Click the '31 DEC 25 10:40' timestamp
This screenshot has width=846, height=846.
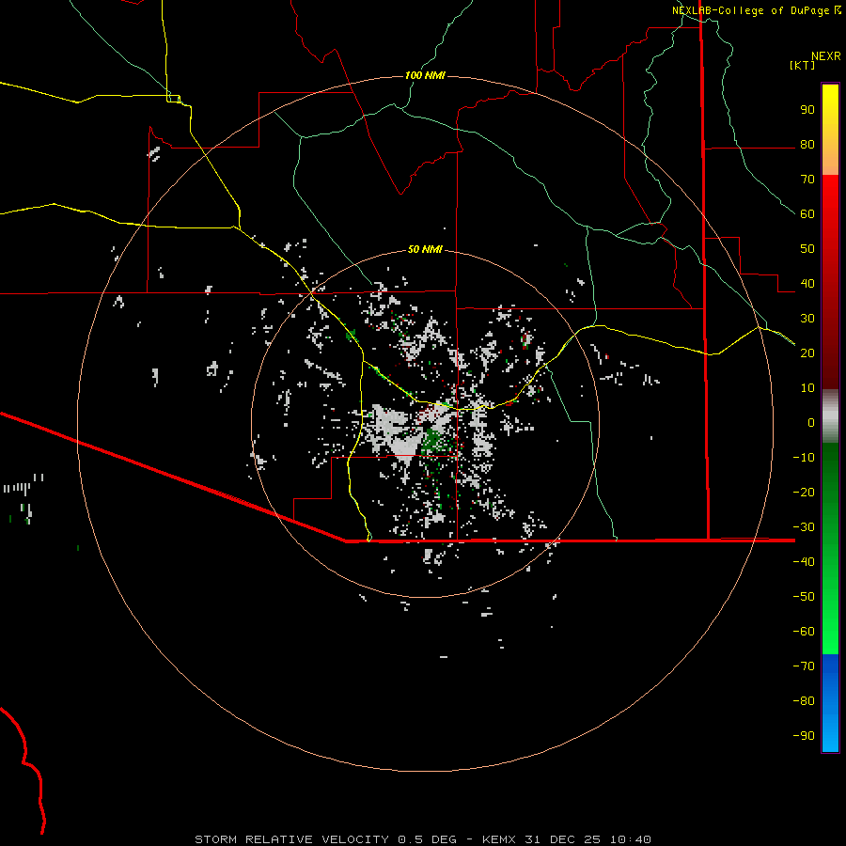point(587,839)
